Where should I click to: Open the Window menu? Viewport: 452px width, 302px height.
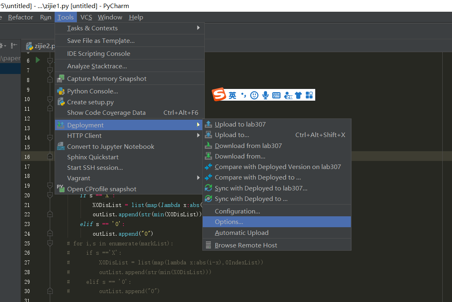tap(110, 17)
